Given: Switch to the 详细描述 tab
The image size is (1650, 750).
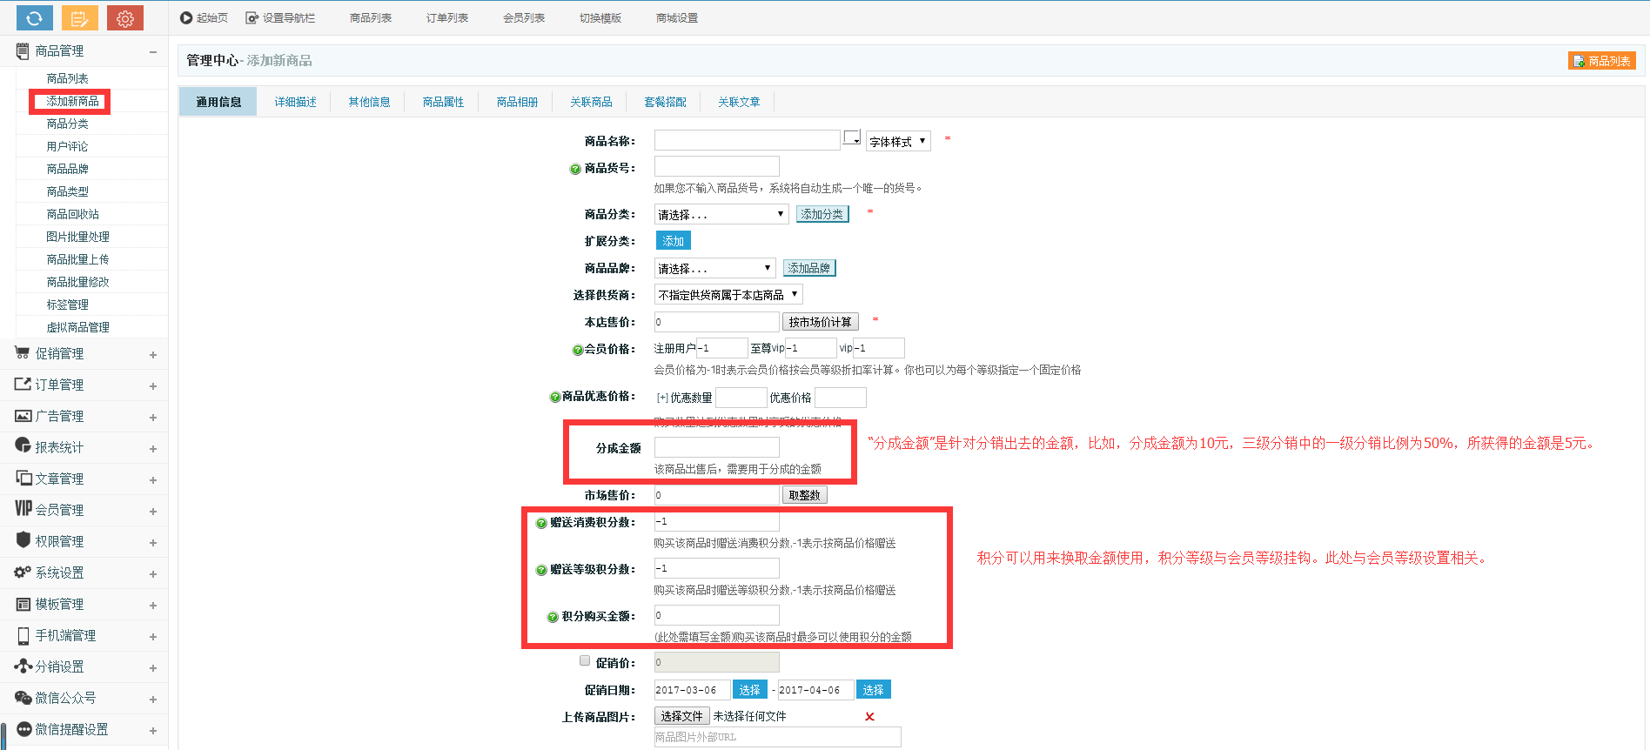Looking at the screenshot, I should [x=296, y=102].
